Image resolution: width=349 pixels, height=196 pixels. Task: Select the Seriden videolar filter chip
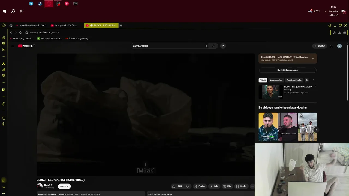[x=294, y=80]
